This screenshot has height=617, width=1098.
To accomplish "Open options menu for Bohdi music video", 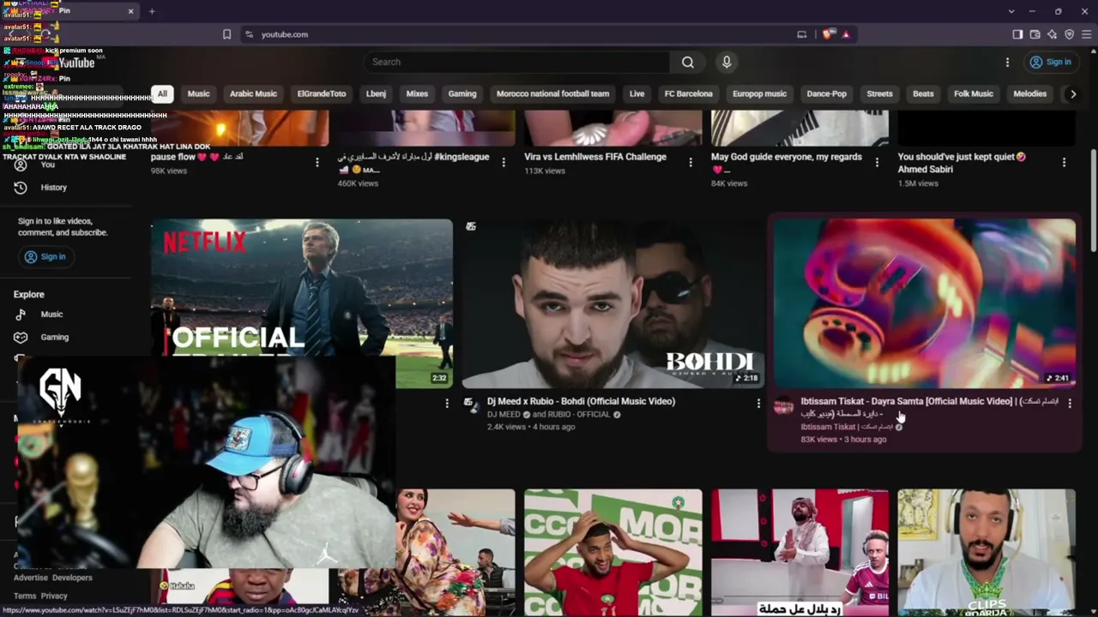I will point(758,403).
